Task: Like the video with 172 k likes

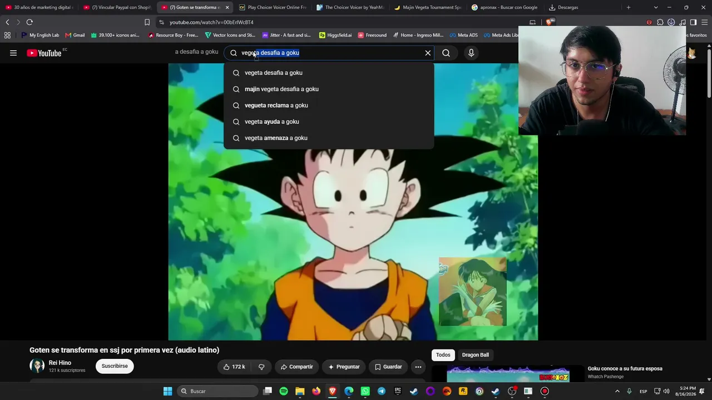Action: pos(234,367)
